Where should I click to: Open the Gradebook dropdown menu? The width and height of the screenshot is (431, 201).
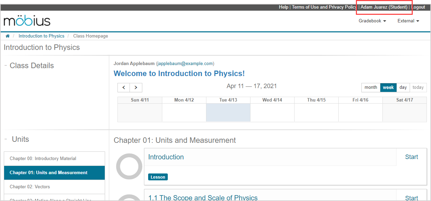click(372, 21)
